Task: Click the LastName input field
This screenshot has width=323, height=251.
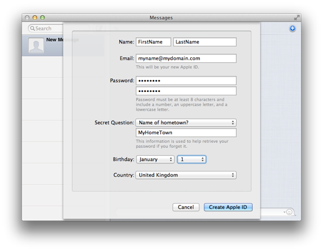Action: 205,42
